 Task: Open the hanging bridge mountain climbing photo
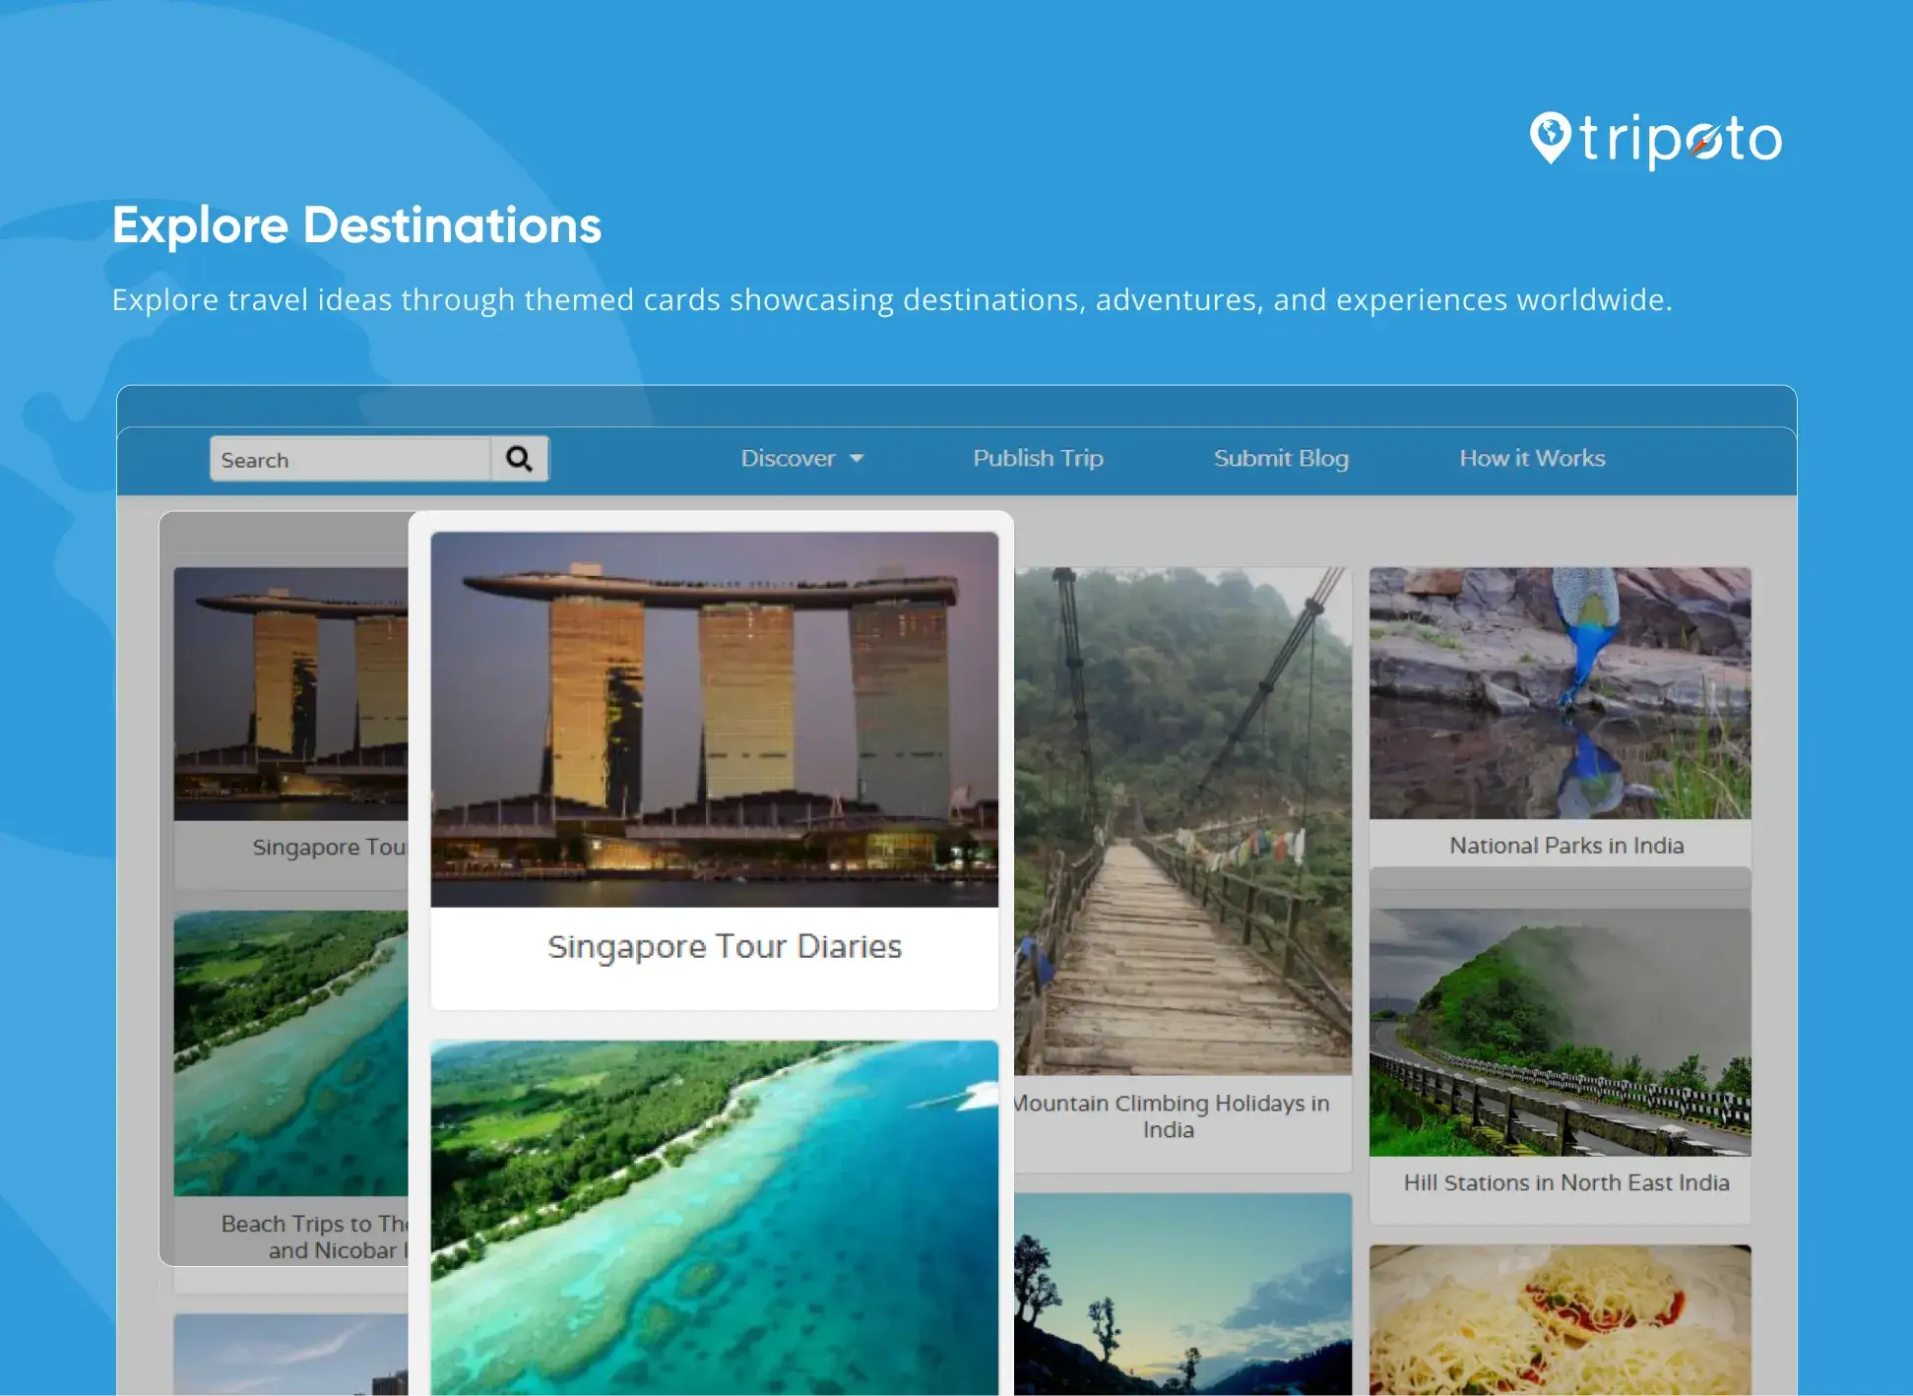(1182, 821)
